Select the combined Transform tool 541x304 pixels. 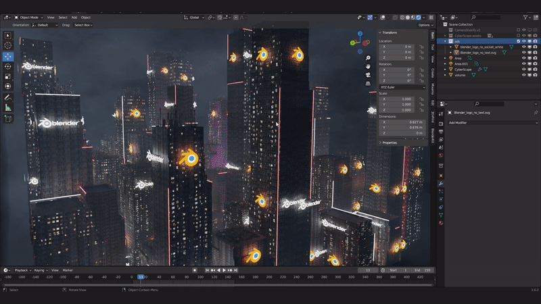8,86
